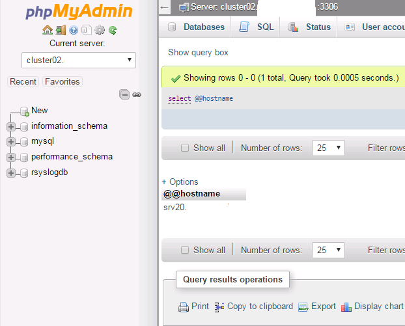Open the Status tab
Image resolution: width=405 pixels, height=326 pixels.
(309, 27)
